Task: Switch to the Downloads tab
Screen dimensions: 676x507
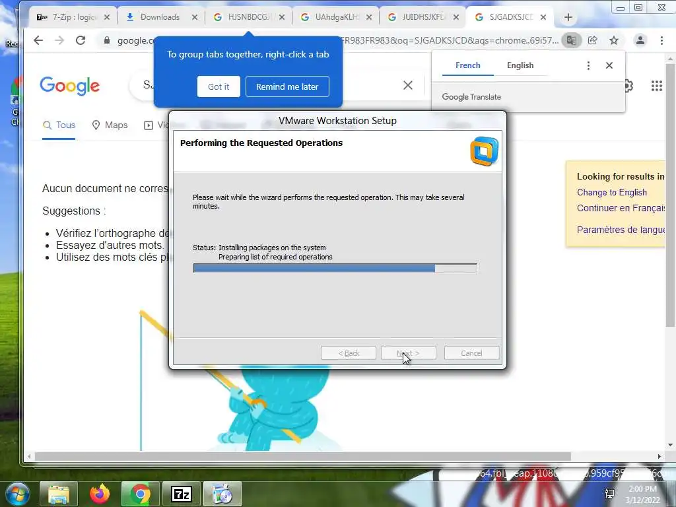Action: (x=161, y=17)
